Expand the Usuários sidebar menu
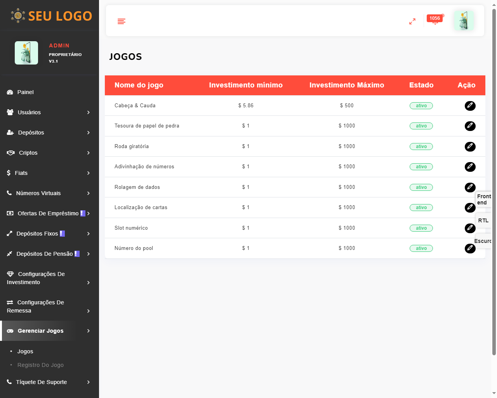 pos(49,112)
